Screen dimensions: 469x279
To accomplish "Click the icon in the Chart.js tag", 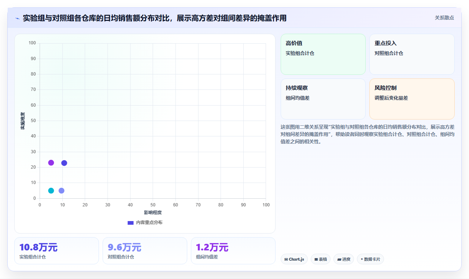I will pos(286,260).
